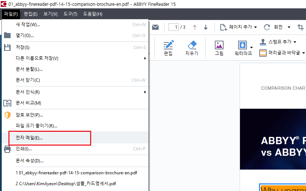This screenshot has height=191, width=306.
Task: Choose 문서 분할(L)... menu item
Action: 75,69
